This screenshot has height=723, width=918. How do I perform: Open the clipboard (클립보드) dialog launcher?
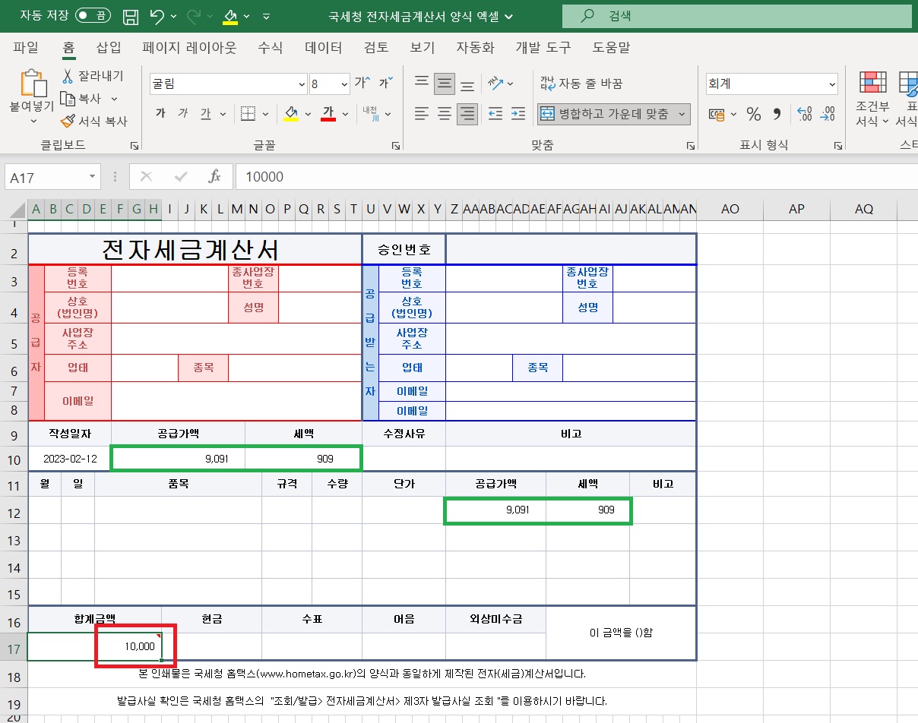click(135, 145)
